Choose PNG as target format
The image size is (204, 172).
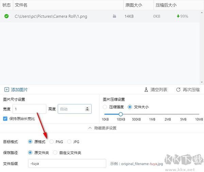click(x=52, y=141)
